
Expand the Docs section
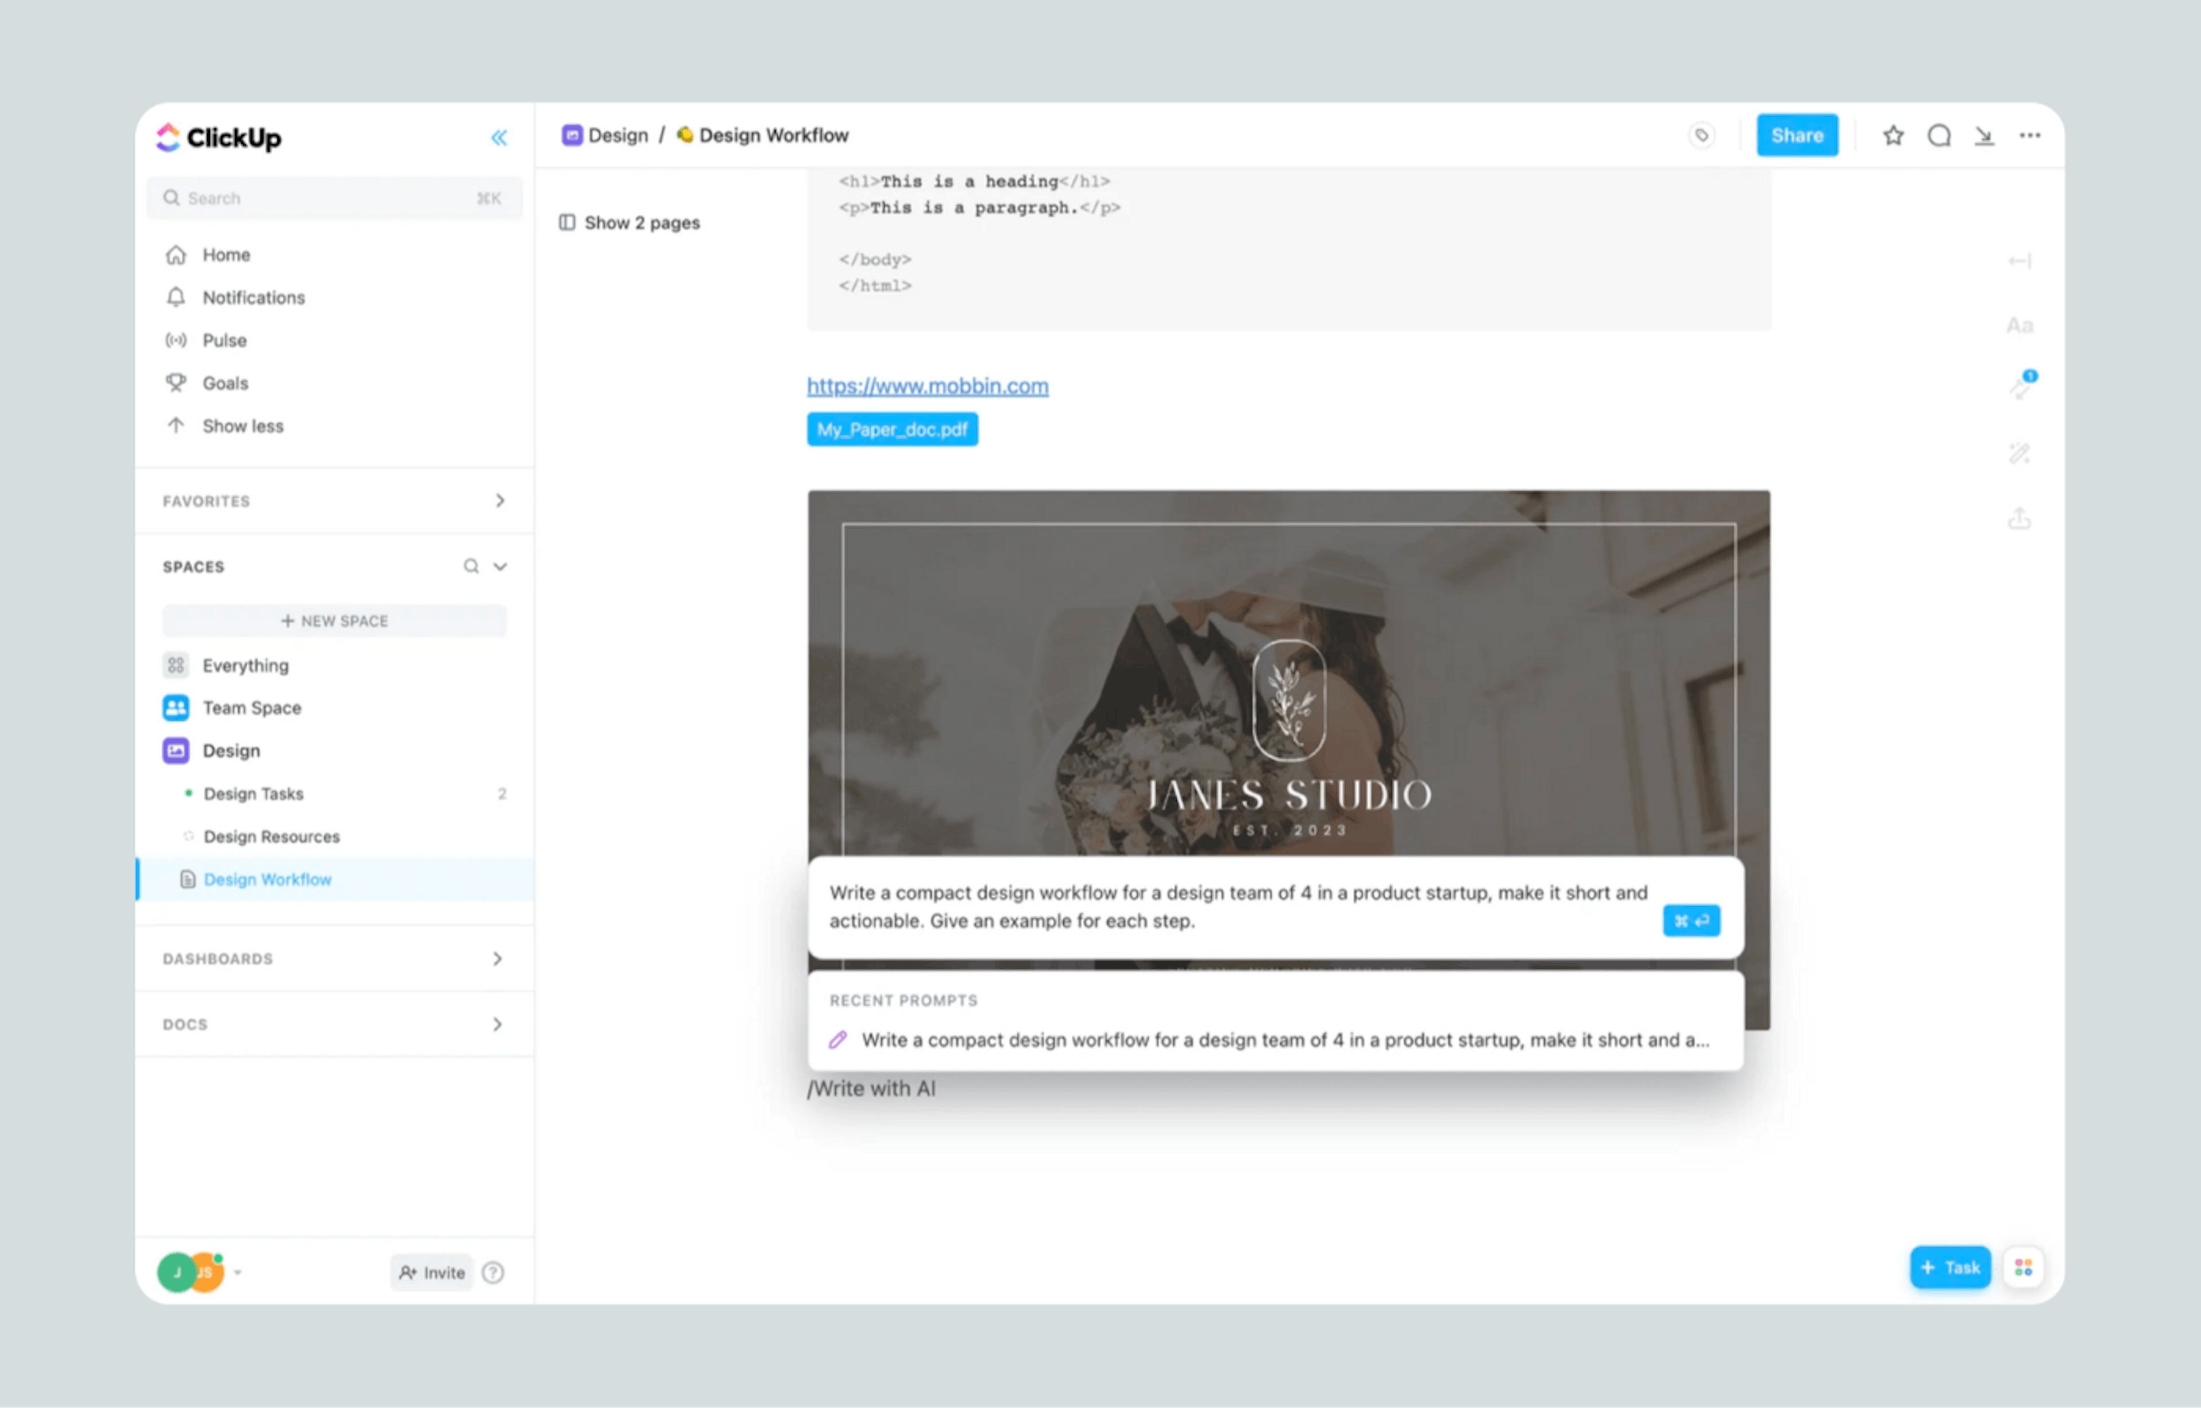[x=499, y=1023]
